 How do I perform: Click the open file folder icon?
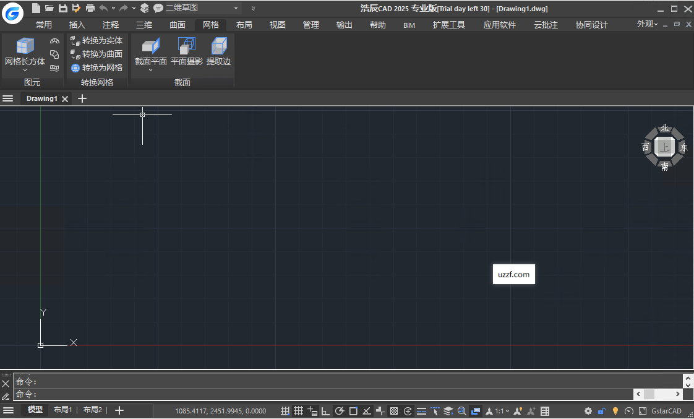click(x=49, y=8)
